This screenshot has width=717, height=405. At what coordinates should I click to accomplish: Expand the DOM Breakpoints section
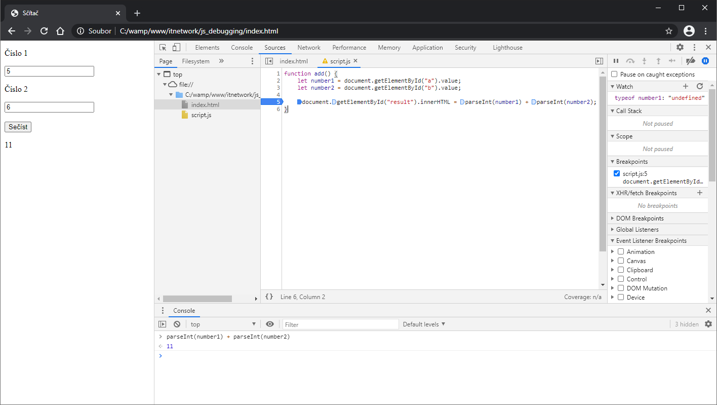[640, 218]
